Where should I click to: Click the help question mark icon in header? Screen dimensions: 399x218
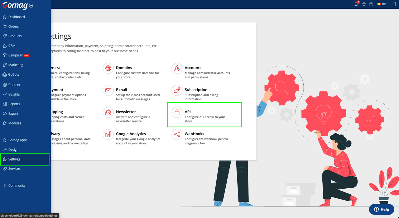[371, 4]
